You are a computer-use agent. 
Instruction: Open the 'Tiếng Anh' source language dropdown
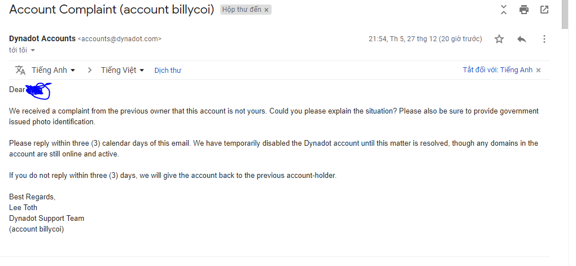pos(54,70)
